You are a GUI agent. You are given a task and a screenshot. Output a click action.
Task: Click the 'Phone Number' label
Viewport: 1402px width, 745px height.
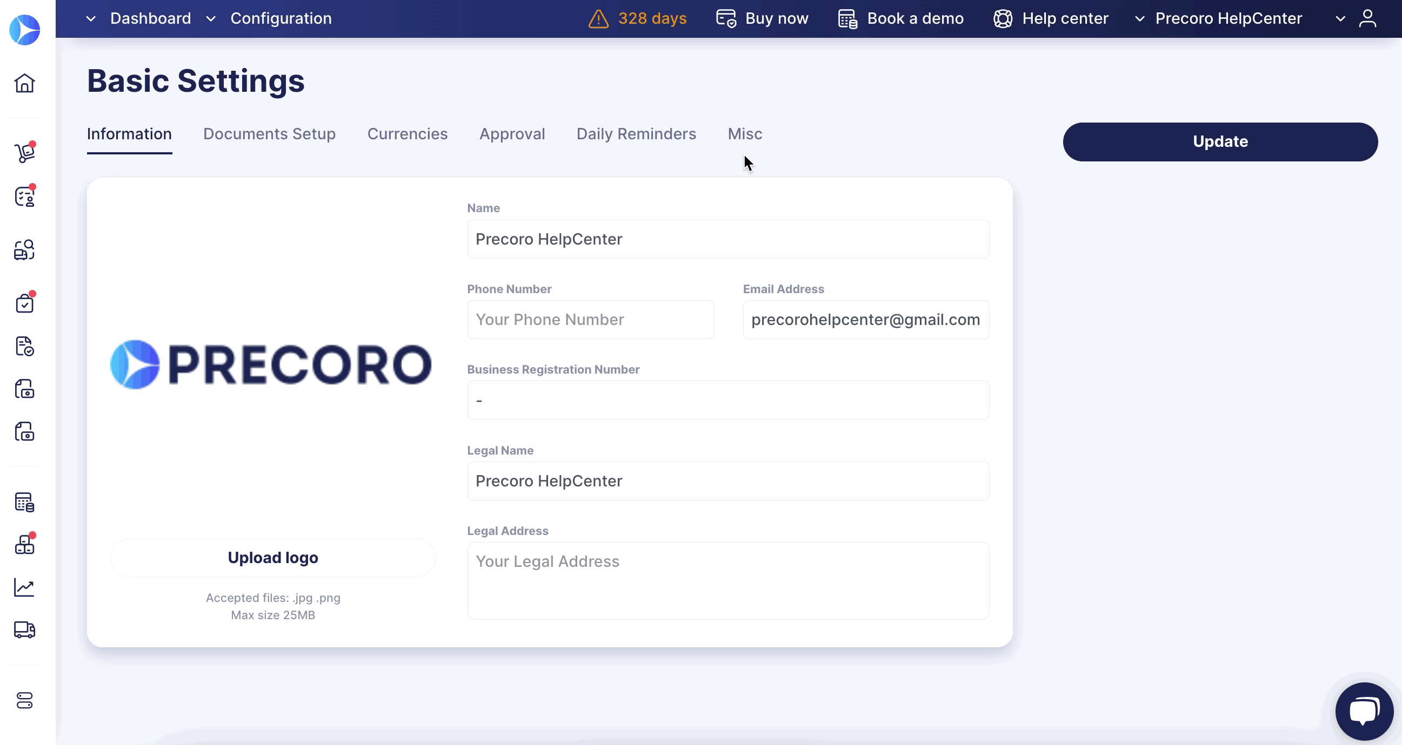coord(509,289)
